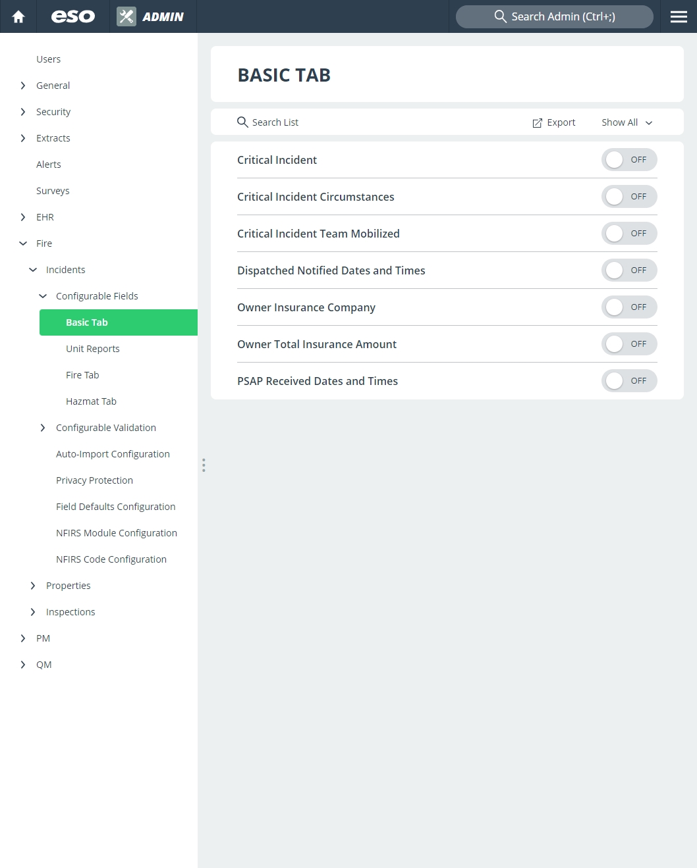Toggle Critical Incident switch on
This screenshot has height=868, width=697.
click(x=629, y=160)
